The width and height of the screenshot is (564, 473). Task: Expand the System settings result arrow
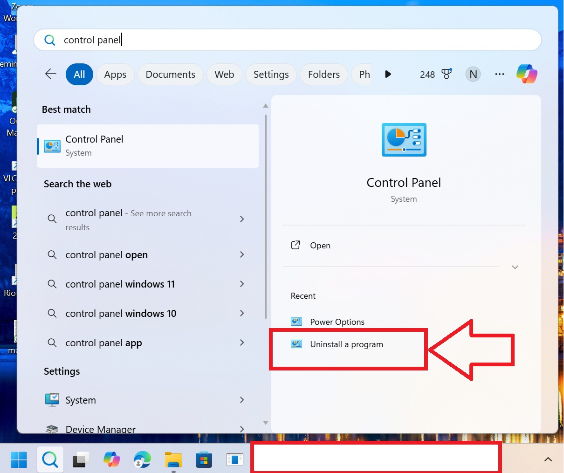(x=242, y=400)
